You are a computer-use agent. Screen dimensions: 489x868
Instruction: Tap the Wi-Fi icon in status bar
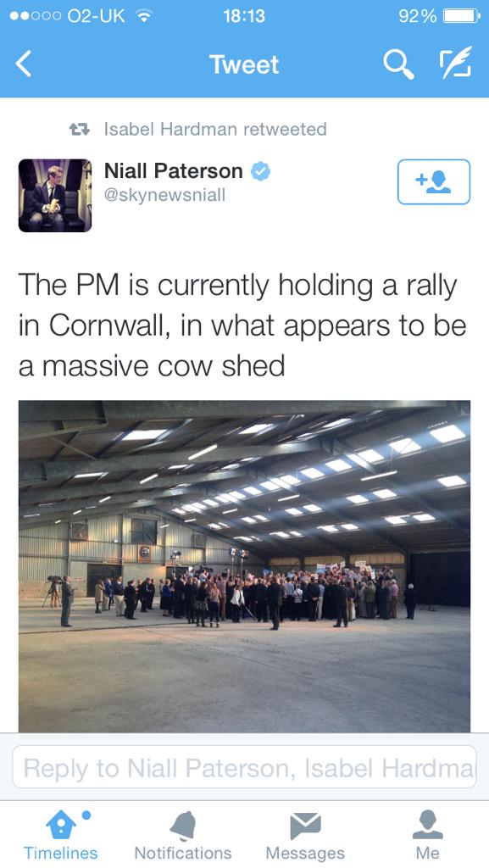pos(144,16)
